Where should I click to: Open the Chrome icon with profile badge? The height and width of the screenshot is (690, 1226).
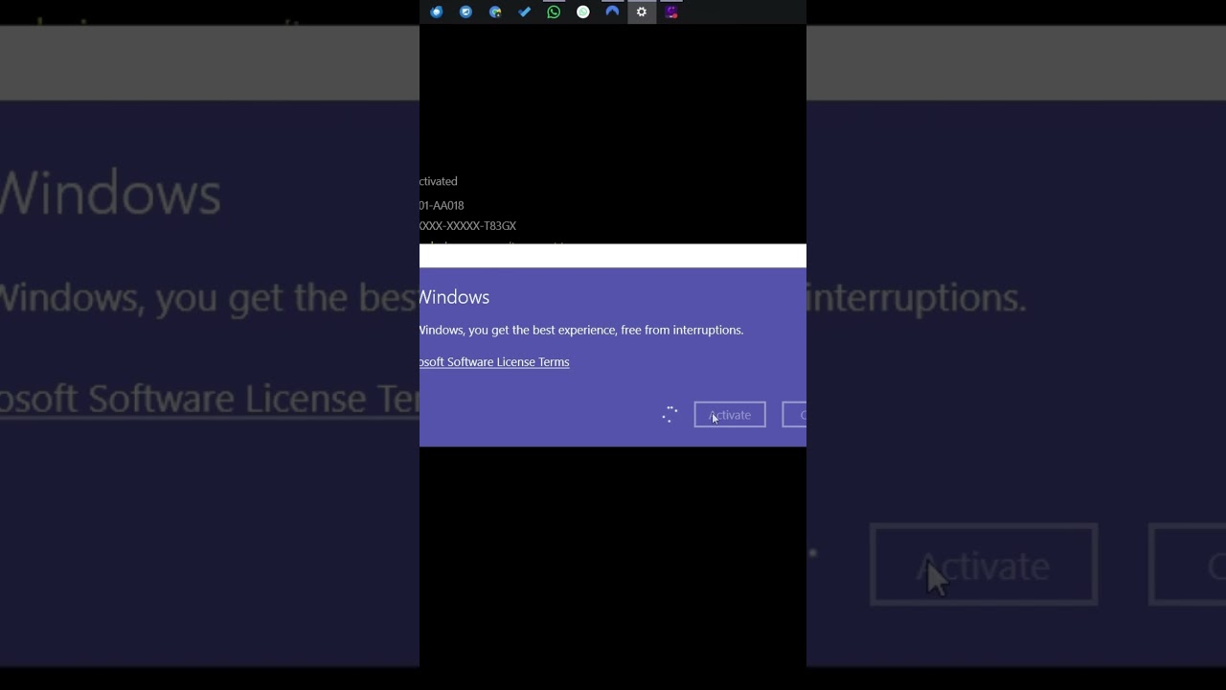495,11
